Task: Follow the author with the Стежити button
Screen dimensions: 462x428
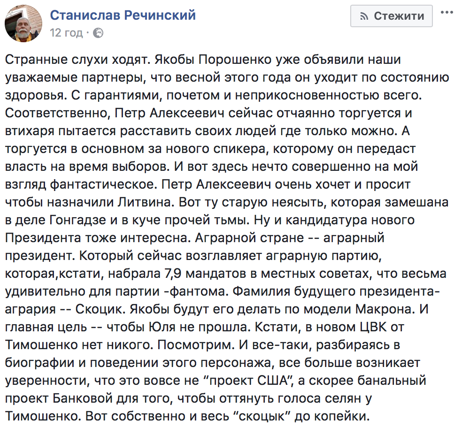Action: coord(391,16)
